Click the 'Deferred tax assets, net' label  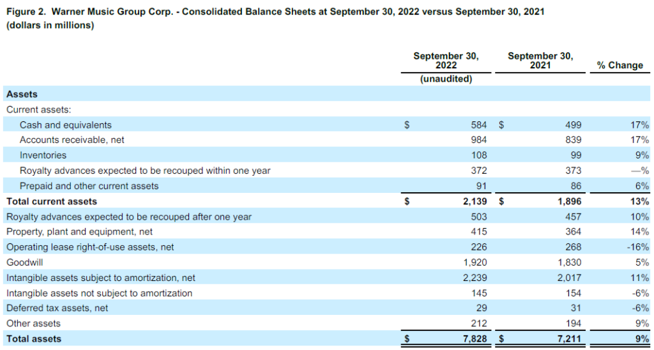tap(57, 308)
